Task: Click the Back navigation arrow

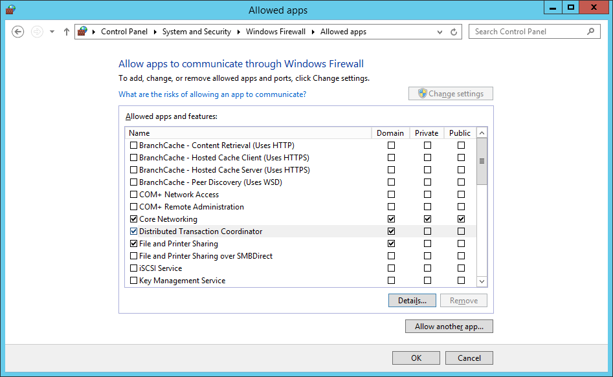Action: tap(18, 32)
